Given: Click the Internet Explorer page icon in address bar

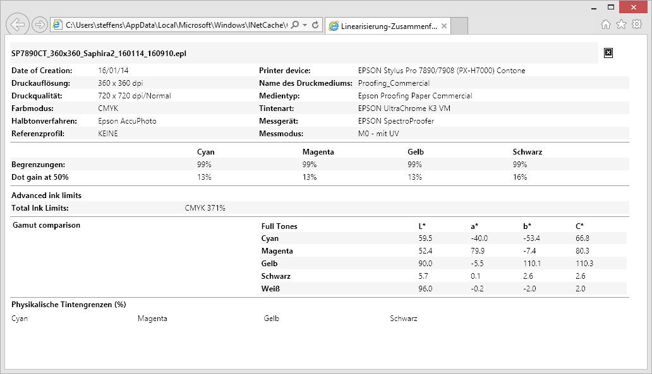Looking at the screenshot, I should (57, 25).
